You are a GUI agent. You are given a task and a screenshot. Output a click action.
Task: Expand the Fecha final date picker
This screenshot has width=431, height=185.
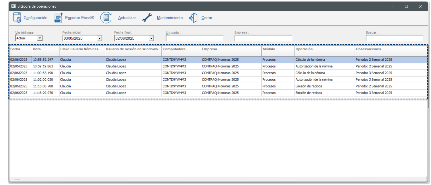tap(151, 38)
